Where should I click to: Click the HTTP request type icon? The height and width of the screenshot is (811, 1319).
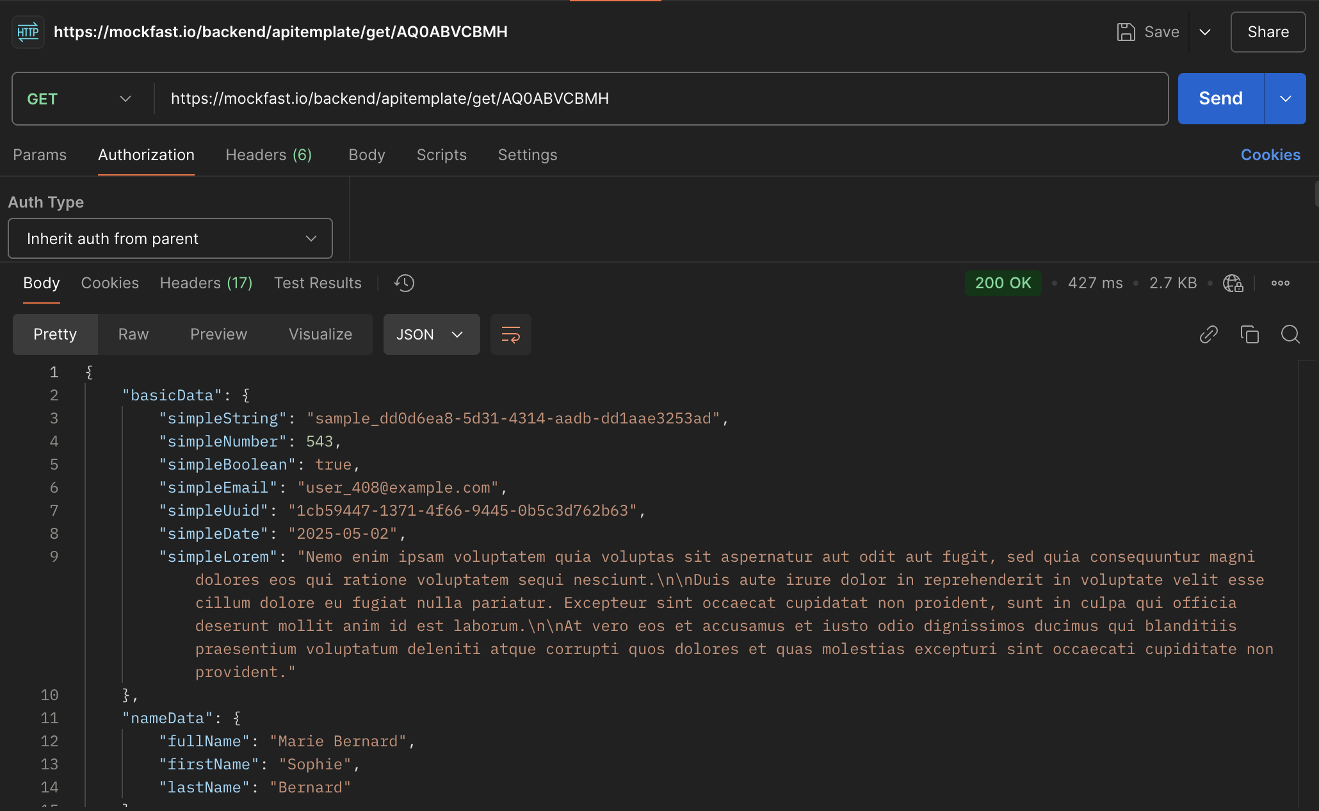28,32
